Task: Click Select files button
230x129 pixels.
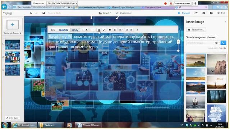Action: point(196,29)
